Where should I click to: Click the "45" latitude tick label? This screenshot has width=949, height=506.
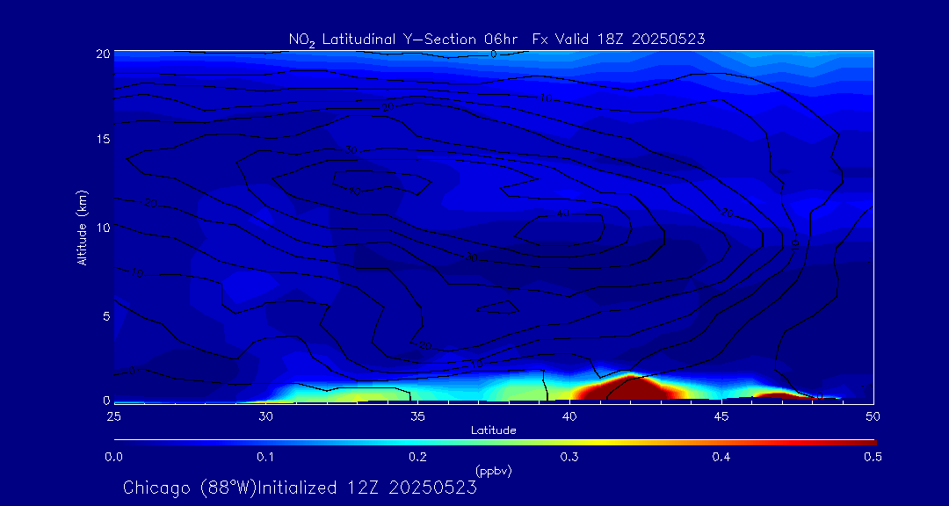click(x=721, y=416)
